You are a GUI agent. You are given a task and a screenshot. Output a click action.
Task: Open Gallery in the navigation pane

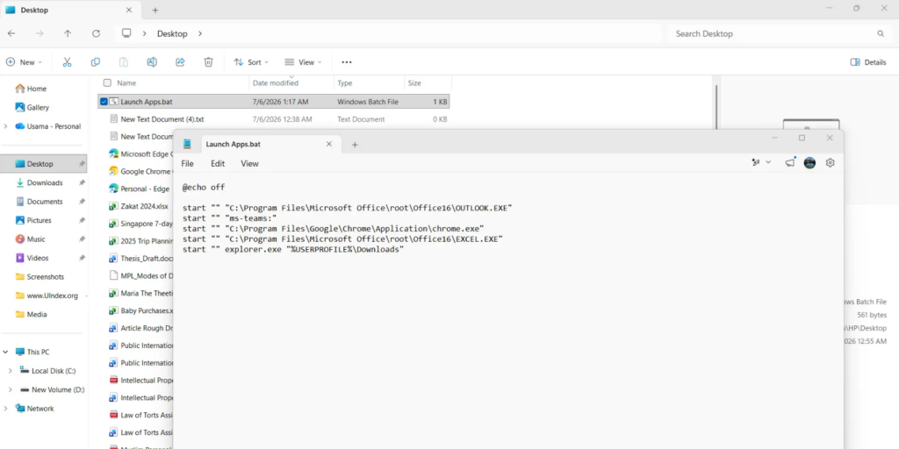pyautogui.click(x=38, y=107)
